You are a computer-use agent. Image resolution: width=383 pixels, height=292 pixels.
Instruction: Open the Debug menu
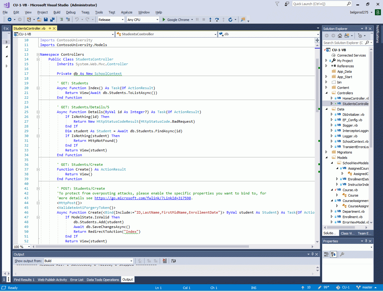pos(71,12)
